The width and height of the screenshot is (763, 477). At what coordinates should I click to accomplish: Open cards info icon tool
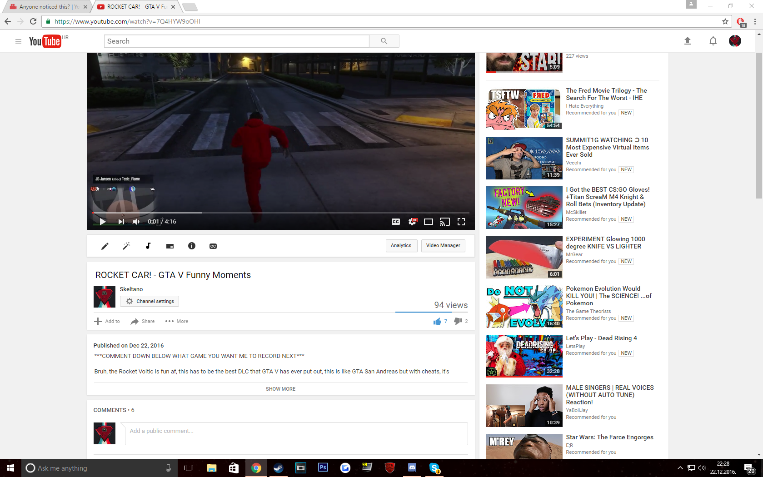click(x=192, y=246)
